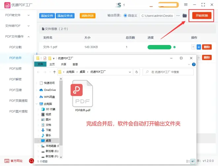Collapse the PDF文件操作 sidebar section

(x=18, y=37)
